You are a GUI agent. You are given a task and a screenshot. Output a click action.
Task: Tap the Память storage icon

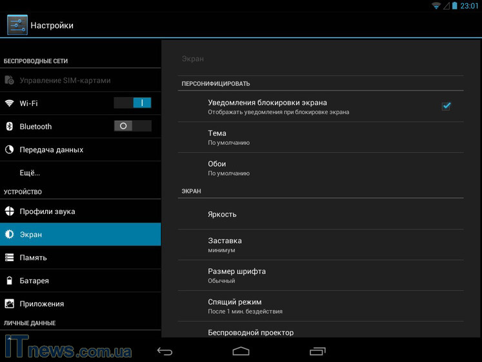[10, 258]
